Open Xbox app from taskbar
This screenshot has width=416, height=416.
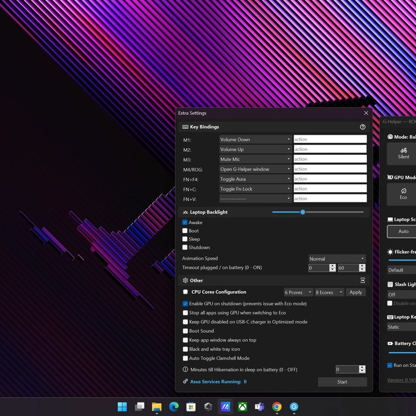(242, 406)
